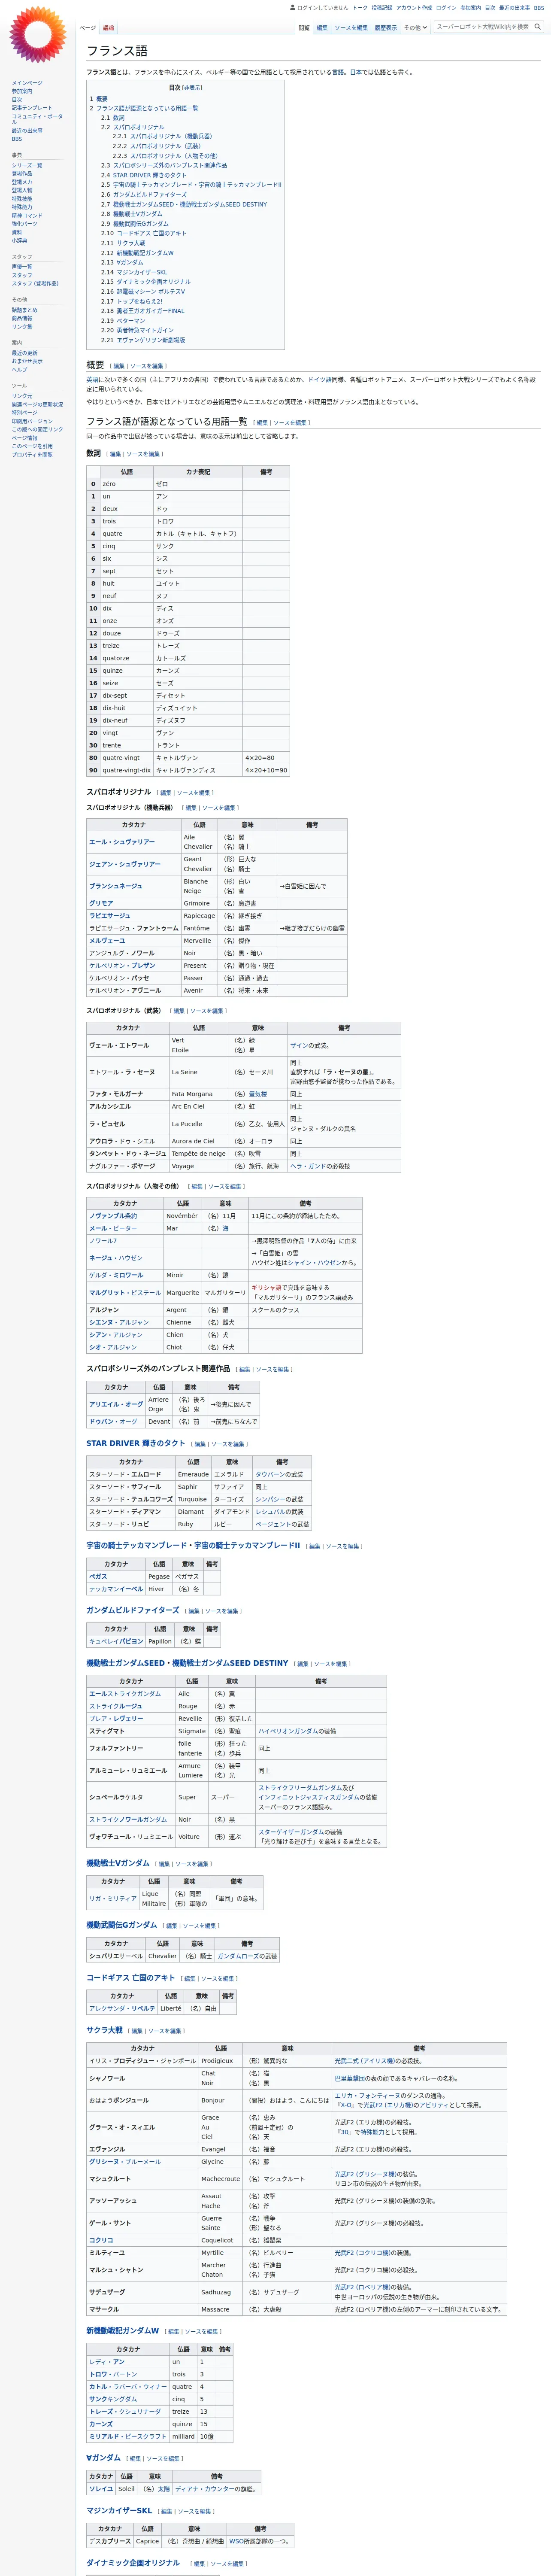Switch to the ページ tab

[88, 28]
